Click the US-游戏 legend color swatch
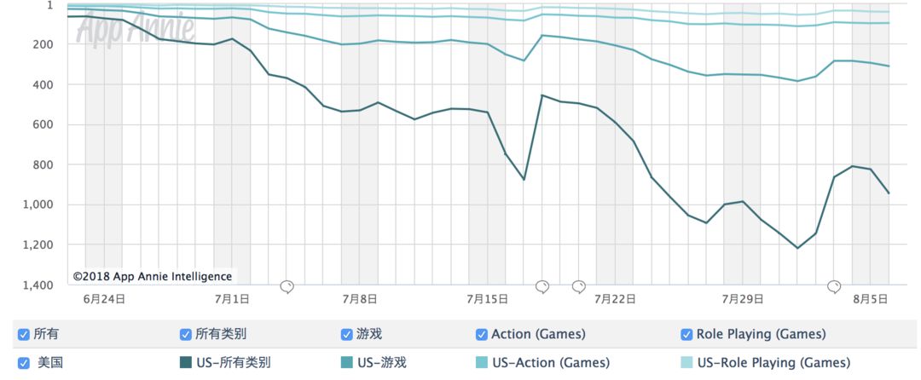This screenshot has height=380, width=921. (x=346, y=363)
